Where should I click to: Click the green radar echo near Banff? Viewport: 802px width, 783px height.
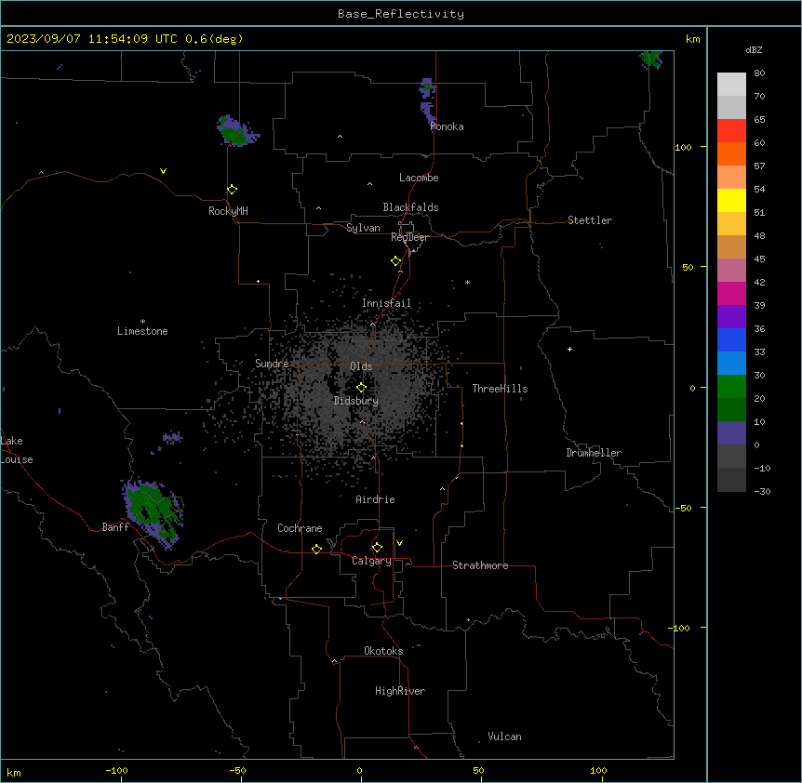(153, 512)
